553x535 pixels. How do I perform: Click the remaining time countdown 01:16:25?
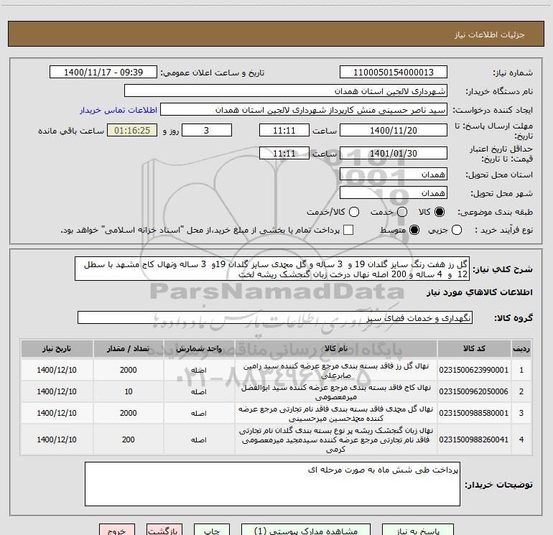click(132, 130)
